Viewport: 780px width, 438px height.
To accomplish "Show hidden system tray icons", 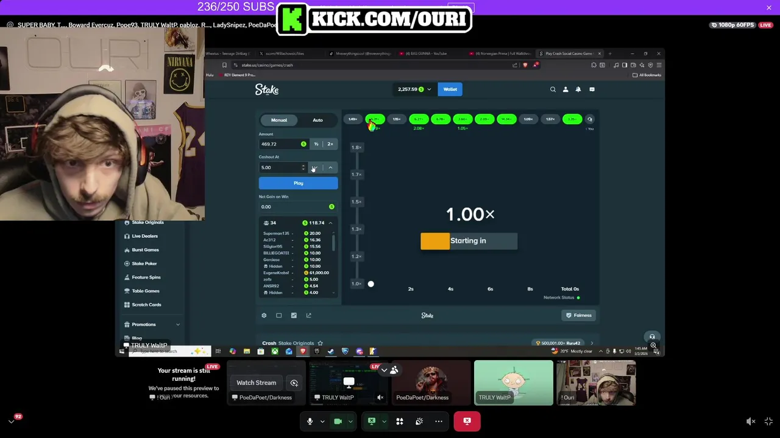I will coord(601,351).
